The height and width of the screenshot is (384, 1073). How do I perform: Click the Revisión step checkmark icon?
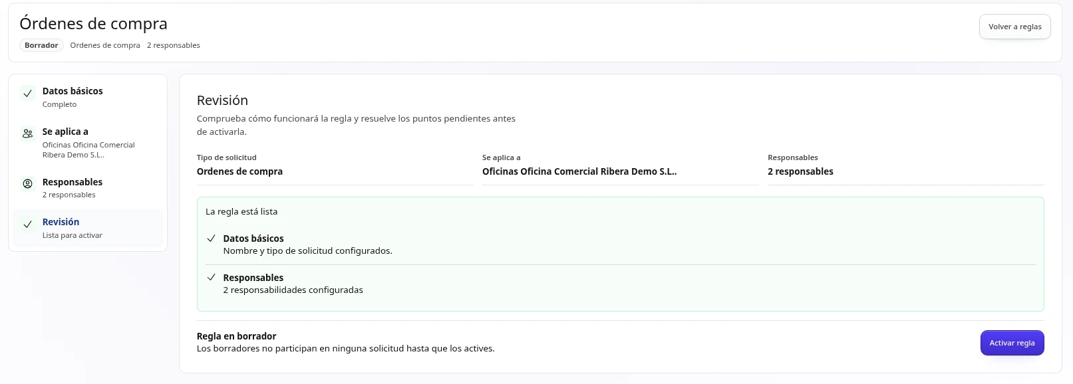[27, 225]
